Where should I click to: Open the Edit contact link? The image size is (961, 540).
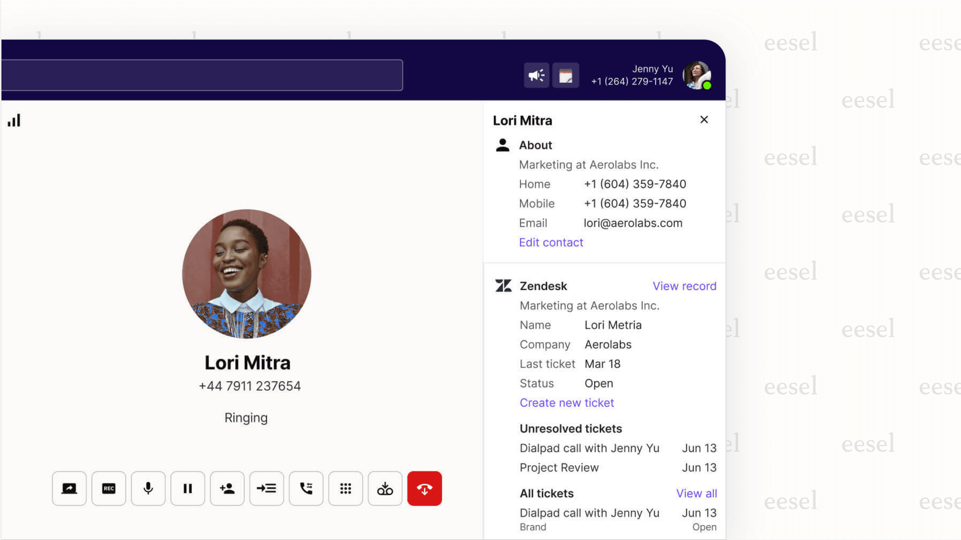pos(551,242)
